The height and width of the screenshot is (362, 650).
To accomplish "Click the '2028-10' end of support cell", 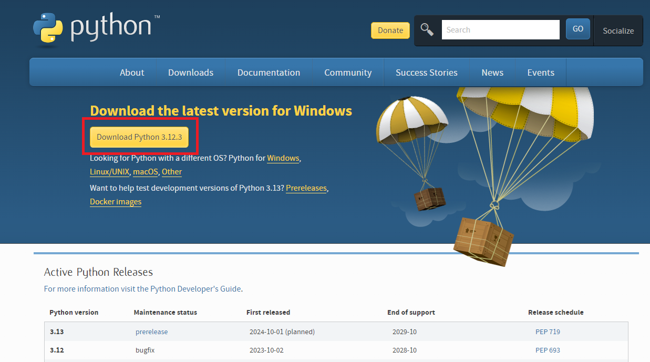I will 405,350.
